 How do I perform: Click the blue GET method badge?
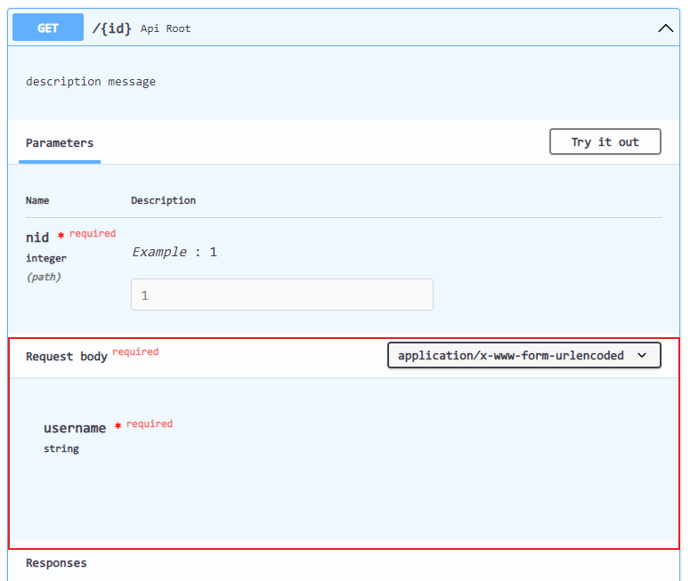pyautogui.click(x=48, y=28)
